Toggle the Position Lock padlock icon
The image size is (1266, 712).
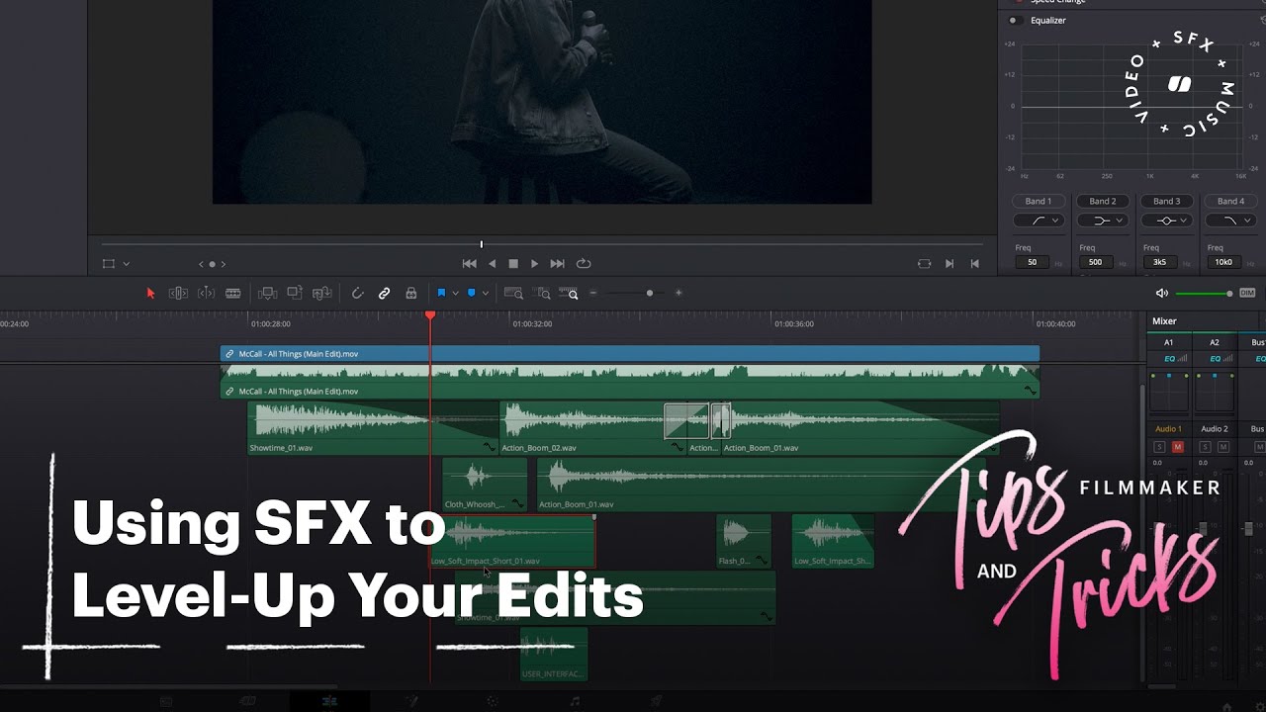pos(411,293)
